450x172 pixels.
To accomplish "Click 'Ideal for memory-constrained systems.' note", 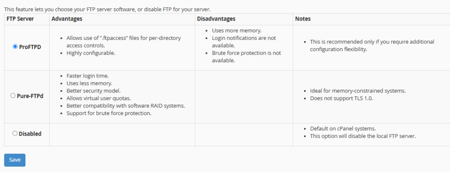I will pyautogui.click(x=358, y=91).
